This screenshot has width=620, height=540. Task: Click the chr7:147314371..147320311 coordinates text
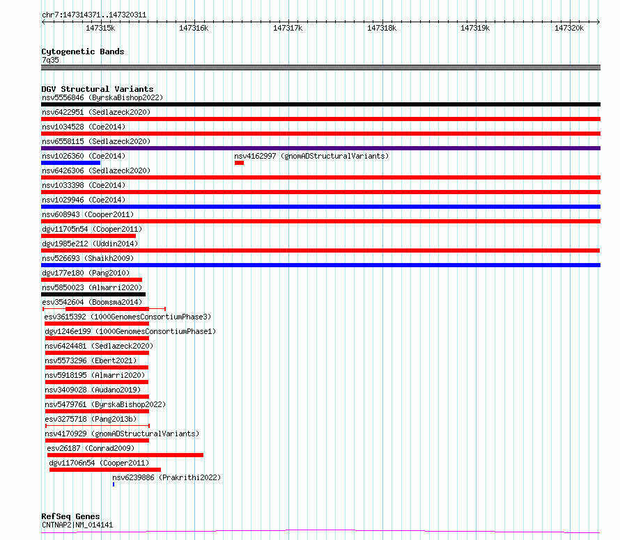click(94, 15)
